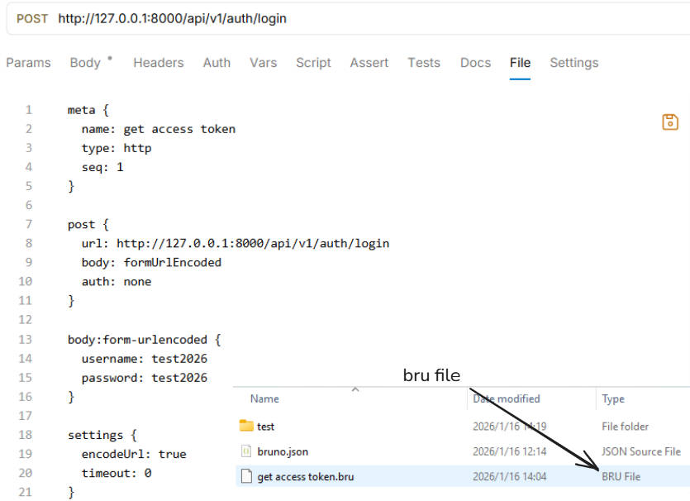
Task: Open the POST method selector
Action: [32, 18]
